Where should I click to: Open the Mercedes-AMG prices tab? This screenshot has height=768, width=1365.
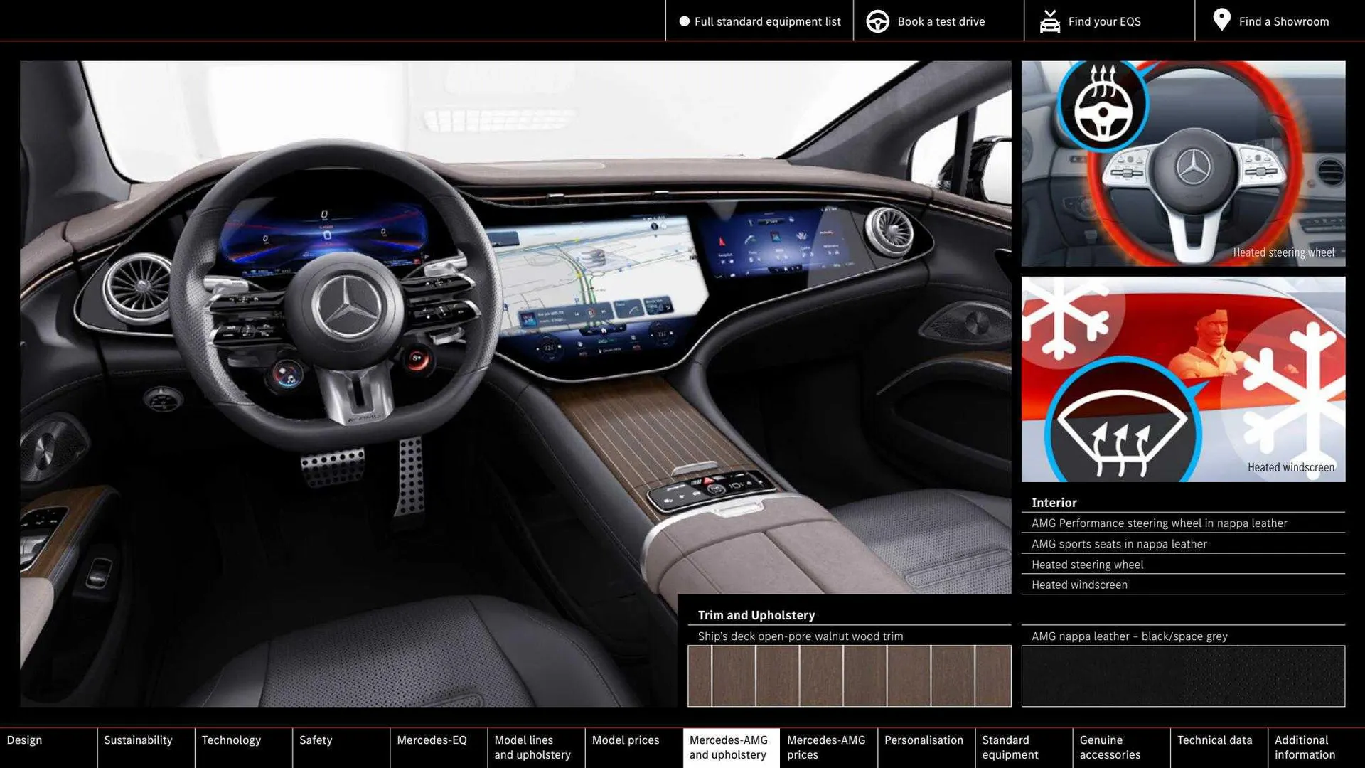point(827,747)
